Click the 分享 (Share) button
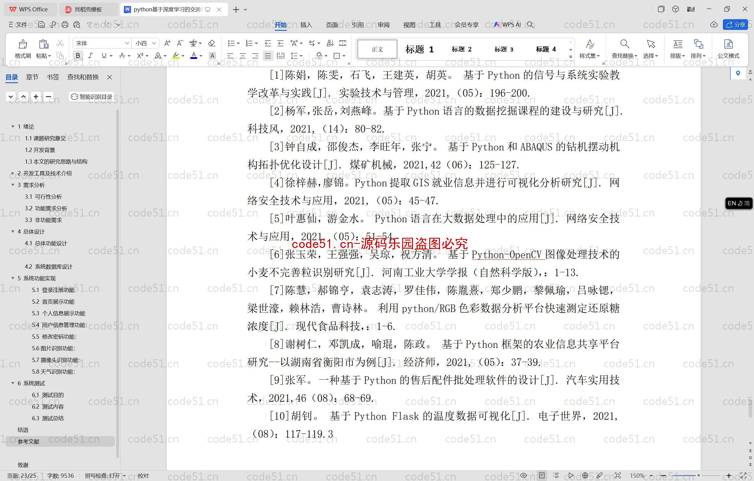Screen dimensions: 754x481 (735, 25)
